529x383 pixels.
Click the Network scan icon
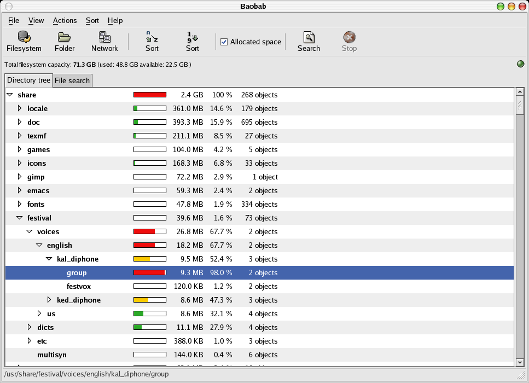tap(104, 38)
